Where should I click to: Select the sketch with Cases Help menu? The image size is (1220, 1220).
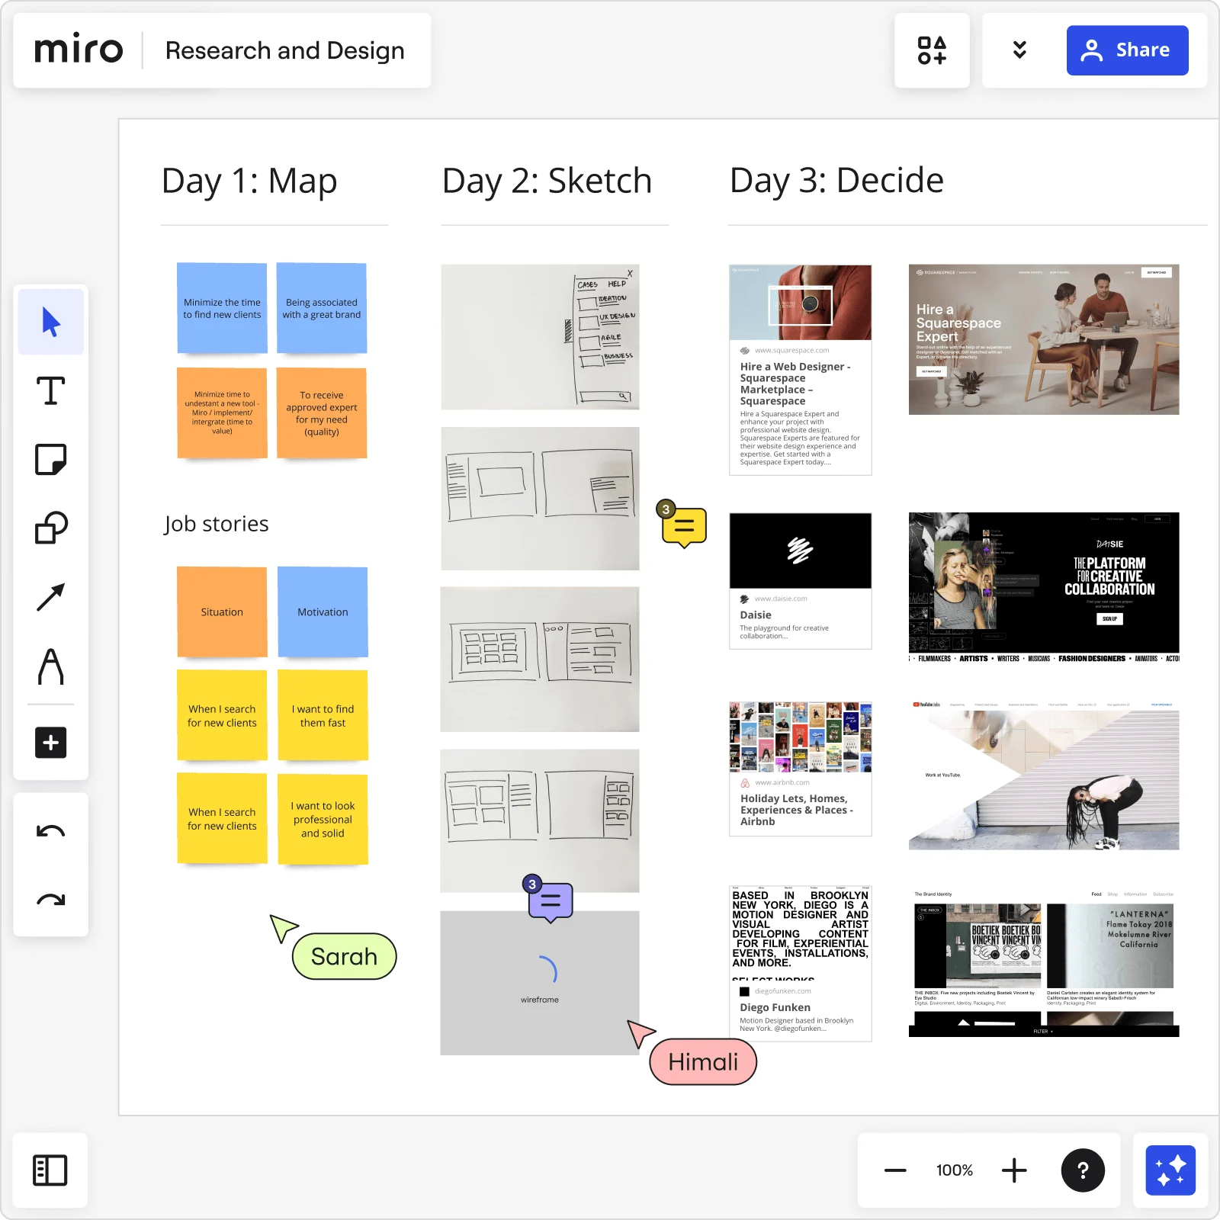540,337
